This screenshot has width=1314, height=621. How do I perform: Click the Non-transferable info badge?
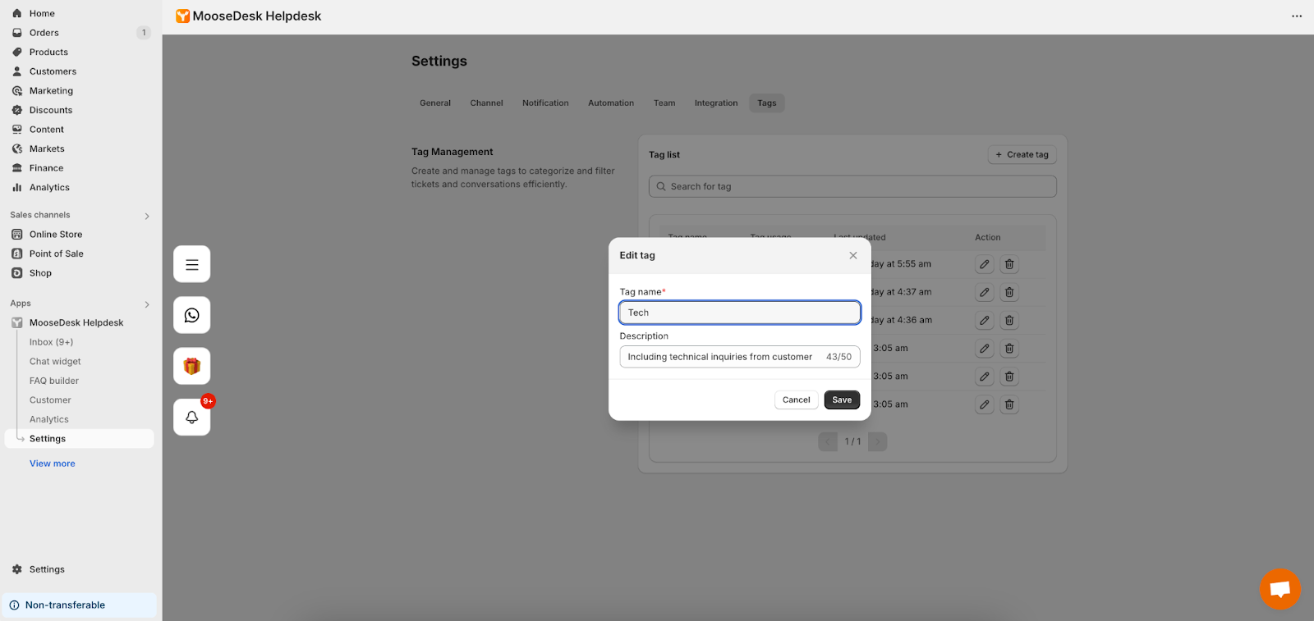pos(79,605)
